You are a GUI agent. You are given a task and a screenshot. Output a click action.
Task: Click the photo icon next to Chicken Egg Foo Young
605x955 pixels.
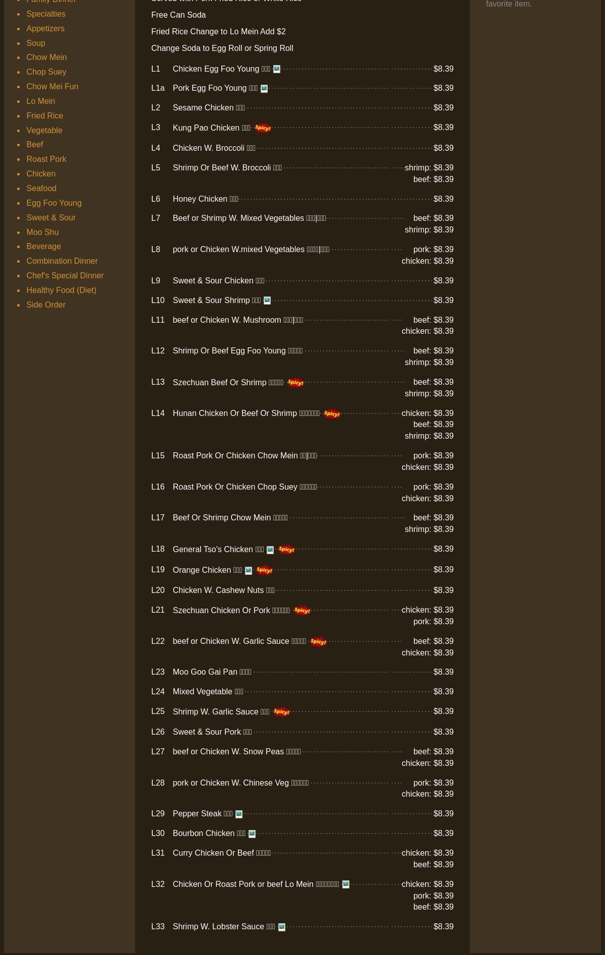(276, 69)
